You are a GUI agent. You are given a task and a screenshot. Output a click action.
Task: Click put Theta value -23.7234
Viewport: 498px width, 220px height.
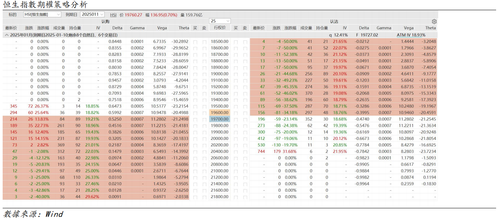[x=427, y=151]
